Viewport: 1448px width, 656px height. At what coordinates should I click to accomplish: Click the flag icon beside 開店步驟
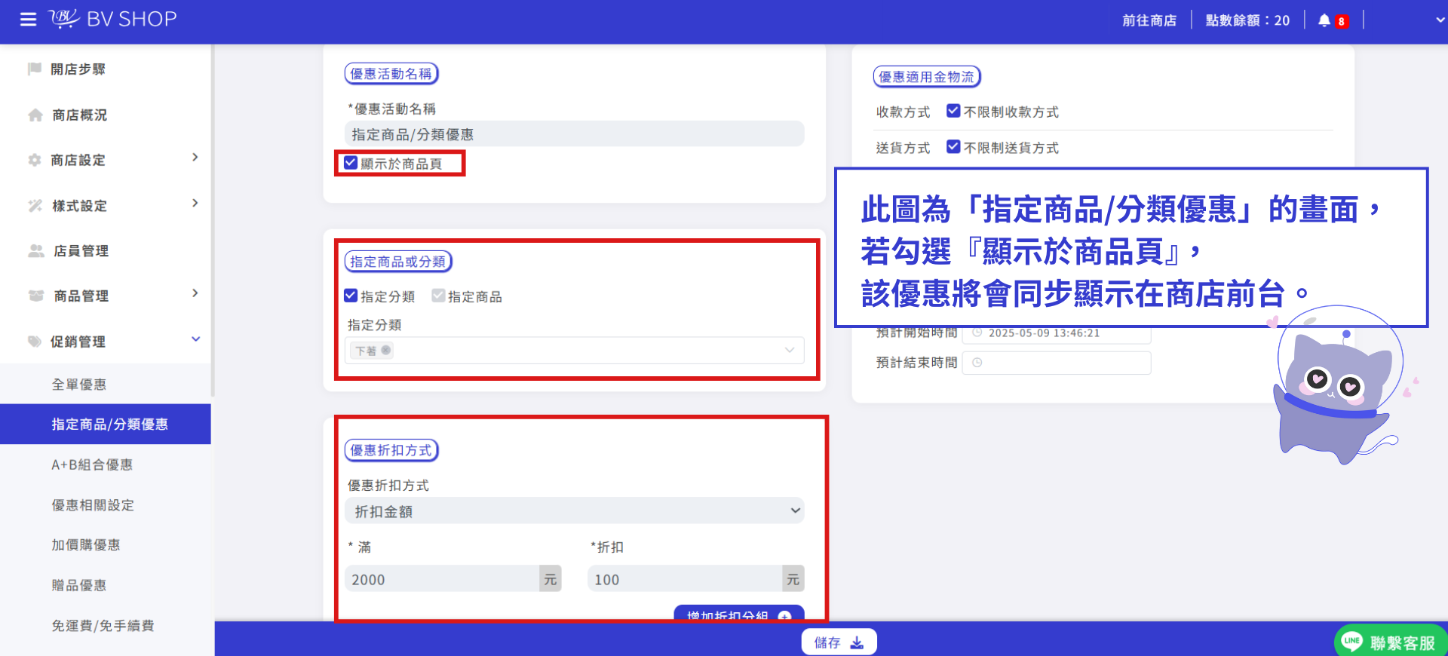pyautogui.click(x=35, y=69)
